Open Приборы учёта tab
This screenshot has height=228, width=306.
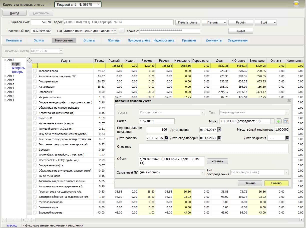(139, 40)
